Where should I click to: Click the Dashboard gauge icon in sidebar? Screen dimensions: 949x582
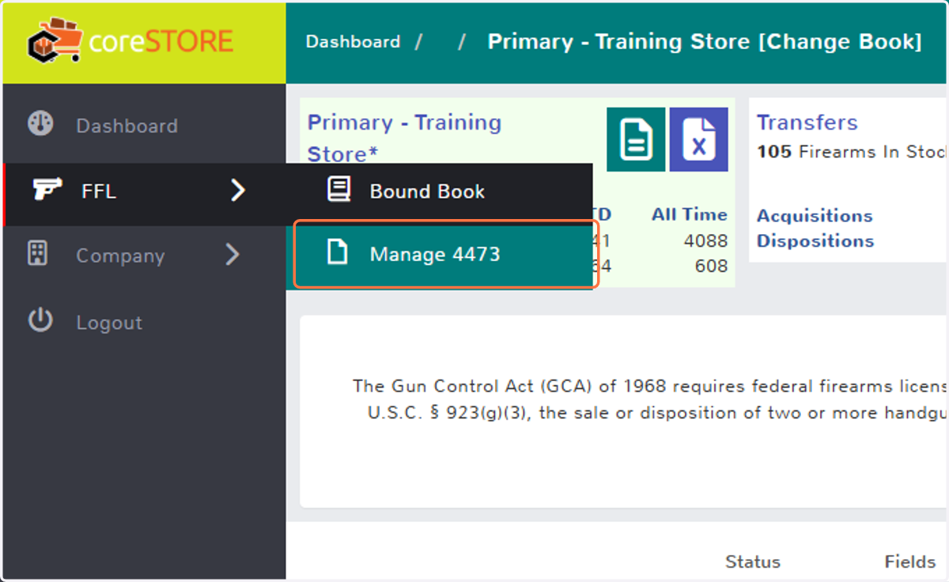(40, 124)
